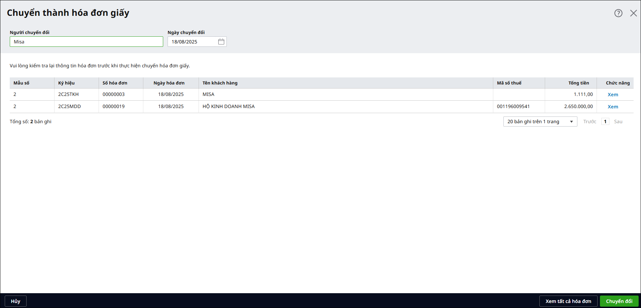Select page number 1 in pagination

pyautogui.click(x=605, y=122)
